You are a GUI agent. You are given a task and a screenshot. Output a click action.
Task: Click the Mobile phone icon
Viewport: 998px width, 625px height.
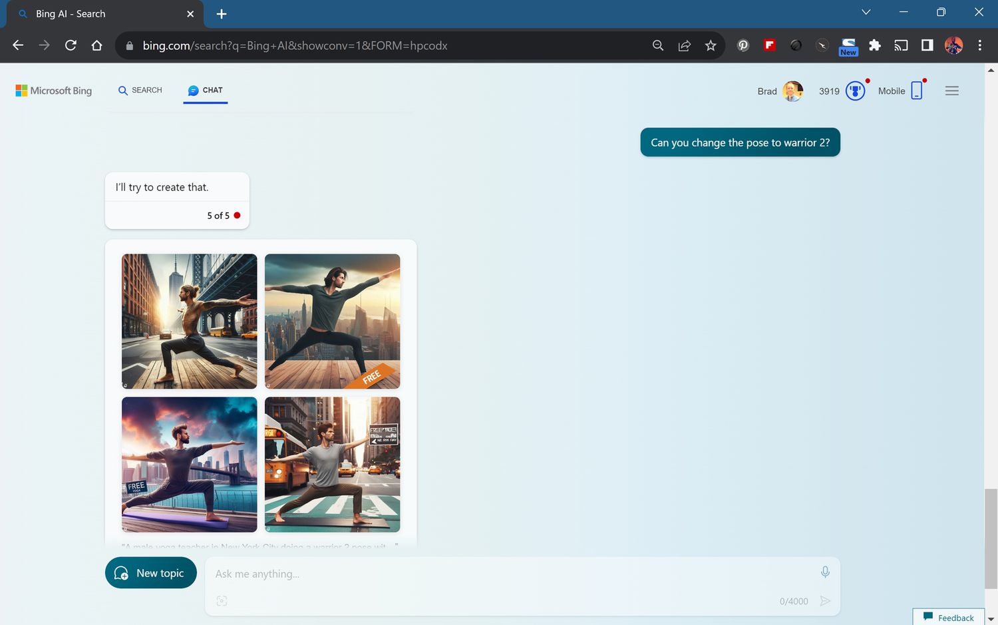pyautogui.click(x=917, y=91)
